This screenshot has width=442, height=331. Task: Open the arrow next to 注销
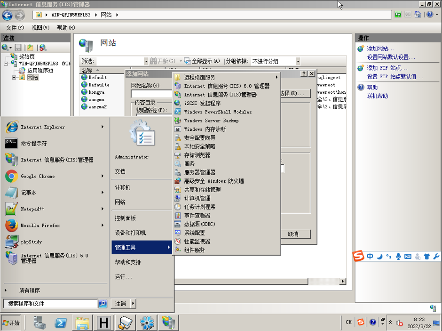point(133,304)
